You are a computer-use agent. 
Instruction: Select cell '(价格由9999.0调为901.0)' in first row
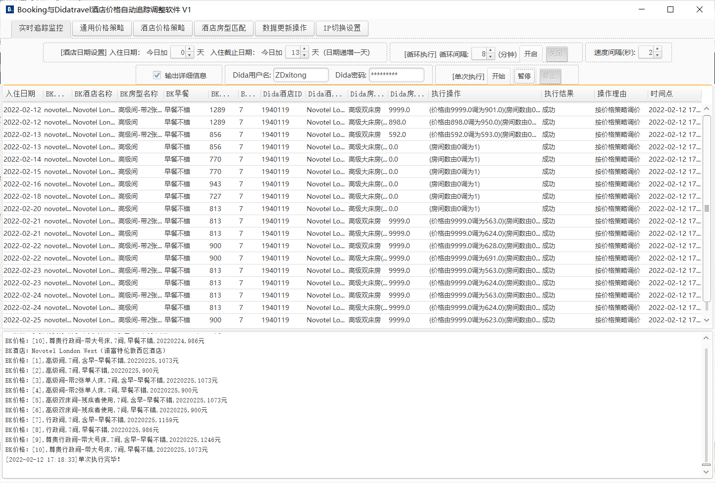tap(485, 110)
